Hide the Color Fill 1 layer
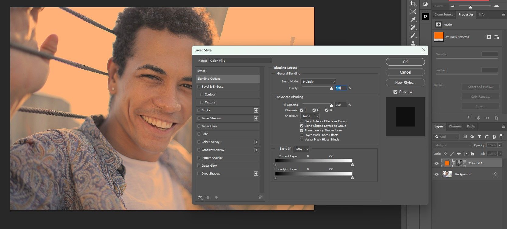The width and height of the screenshot is (507, 229). coord(436,163)
